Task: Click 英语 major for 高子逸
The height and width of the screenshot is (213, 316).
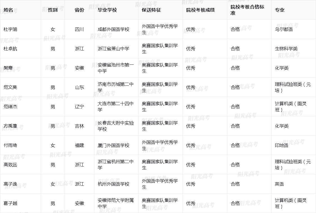Action: [x=278, y=184]
